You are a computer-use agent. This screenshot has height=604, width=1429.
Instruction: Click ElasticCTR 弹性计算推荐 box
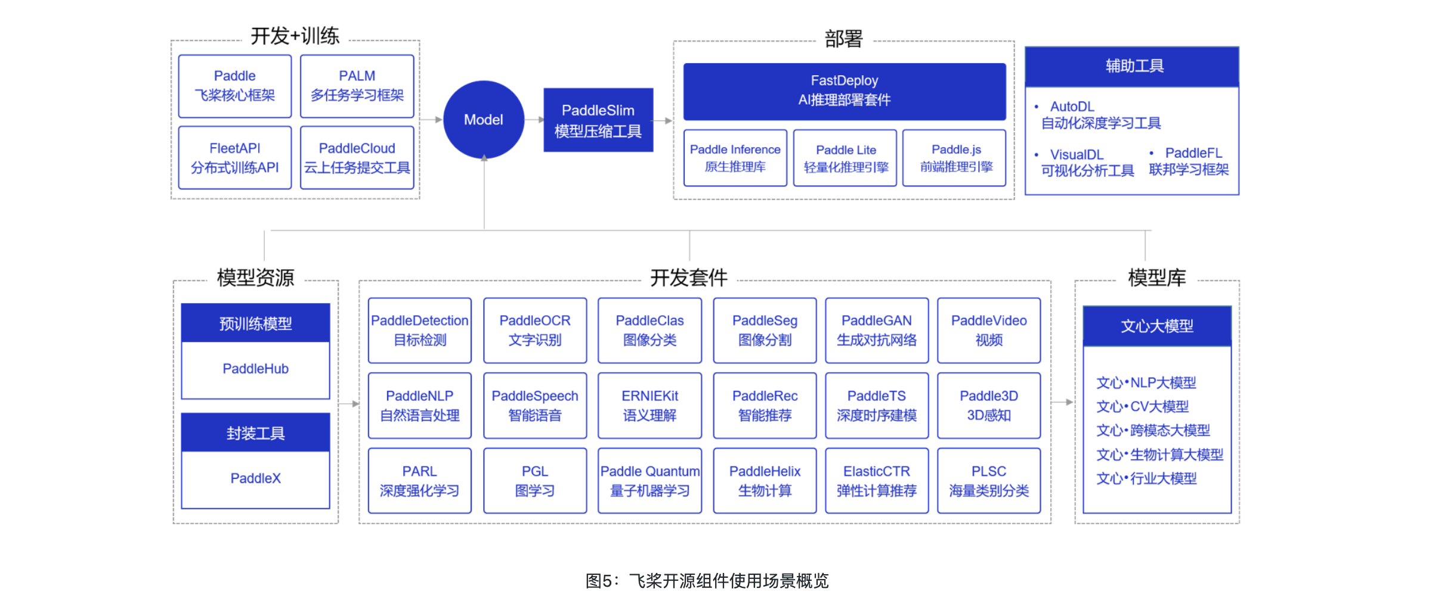pyautogui.click(x=877, y=481)
